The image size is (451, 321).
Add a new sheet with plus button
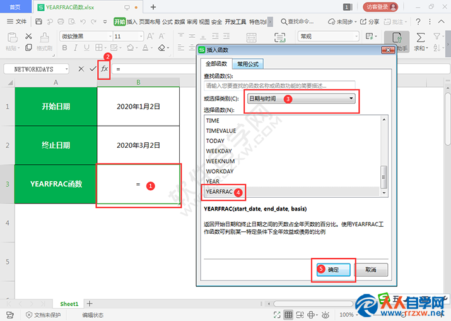90,303
